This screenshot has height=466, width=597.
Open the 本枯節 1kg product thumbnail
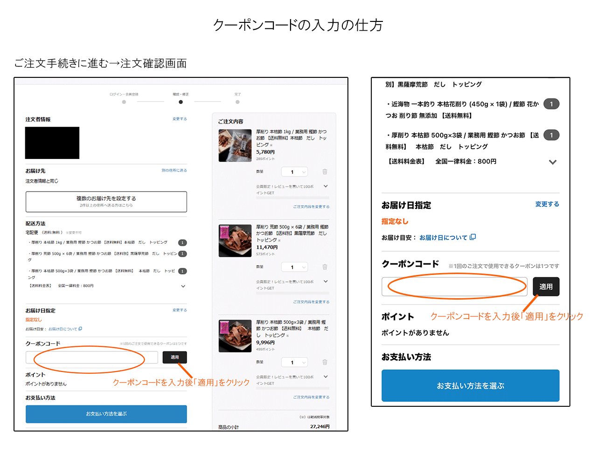[235, 146]
